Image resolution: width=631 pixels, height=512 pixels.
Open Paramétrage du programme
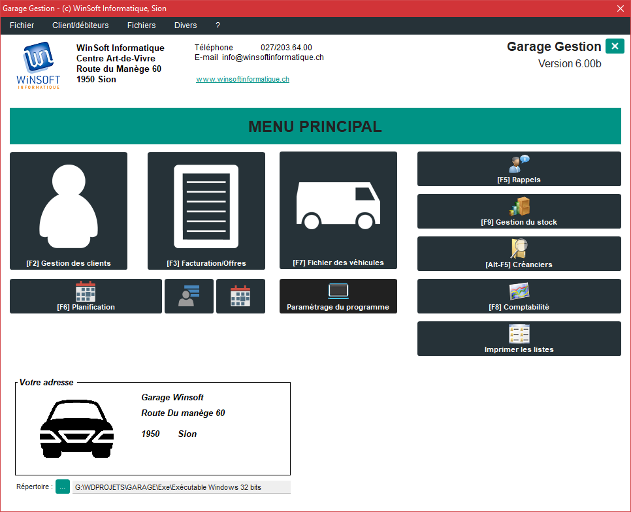338,296
